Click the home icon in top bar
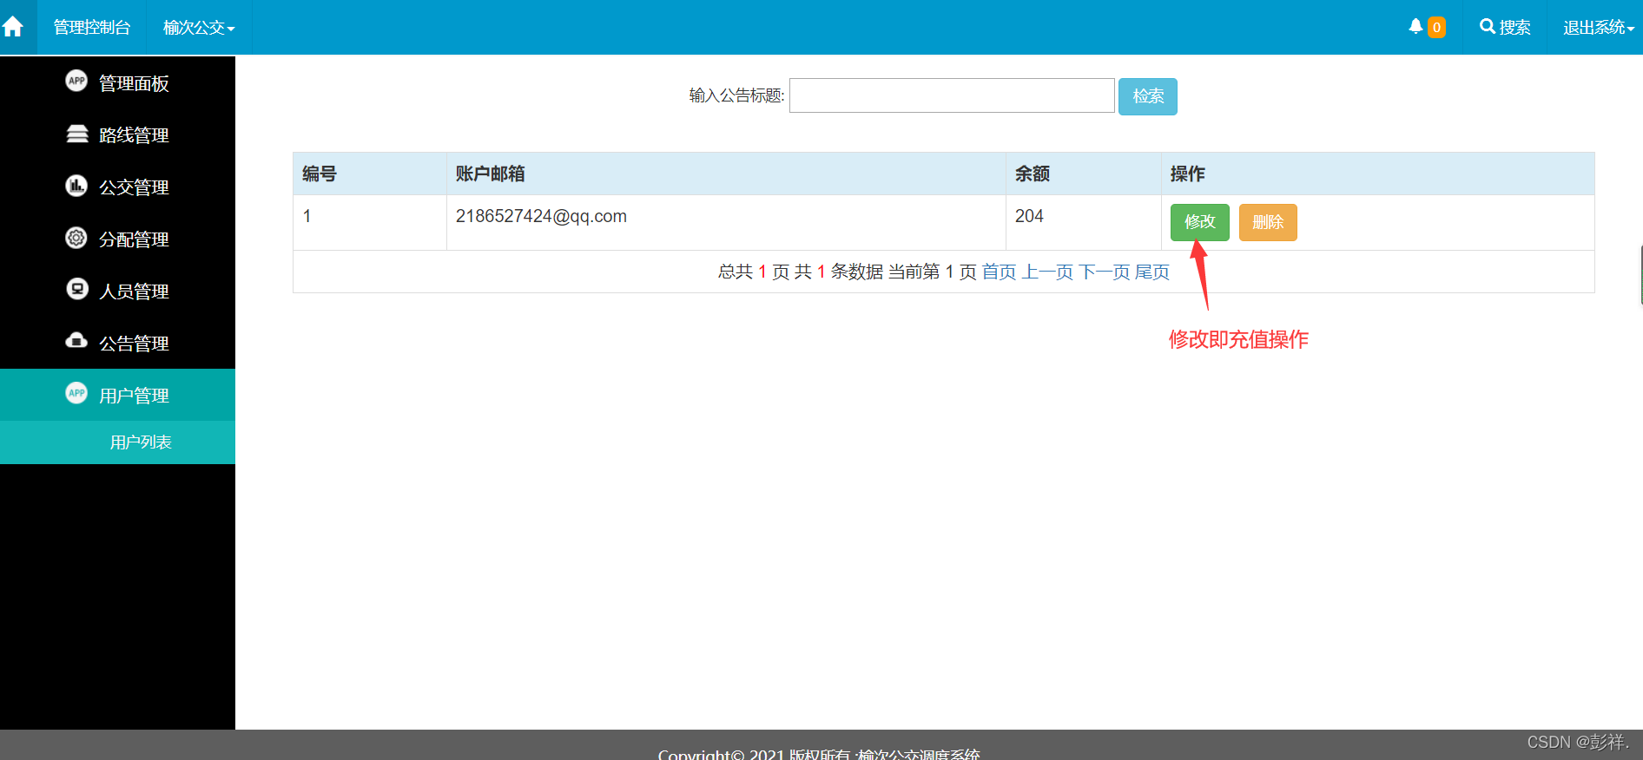The image size is (1643, 760). pos(13,27)
